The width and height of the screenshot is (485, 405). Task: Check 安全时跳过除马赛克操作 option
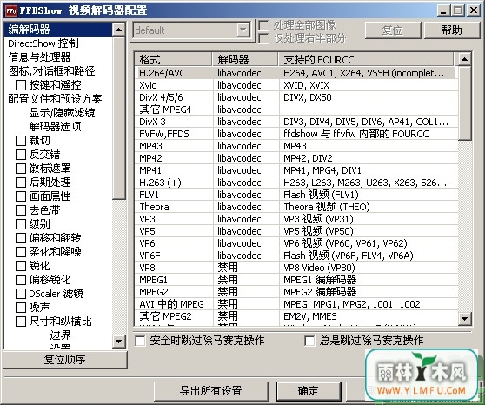140,342
